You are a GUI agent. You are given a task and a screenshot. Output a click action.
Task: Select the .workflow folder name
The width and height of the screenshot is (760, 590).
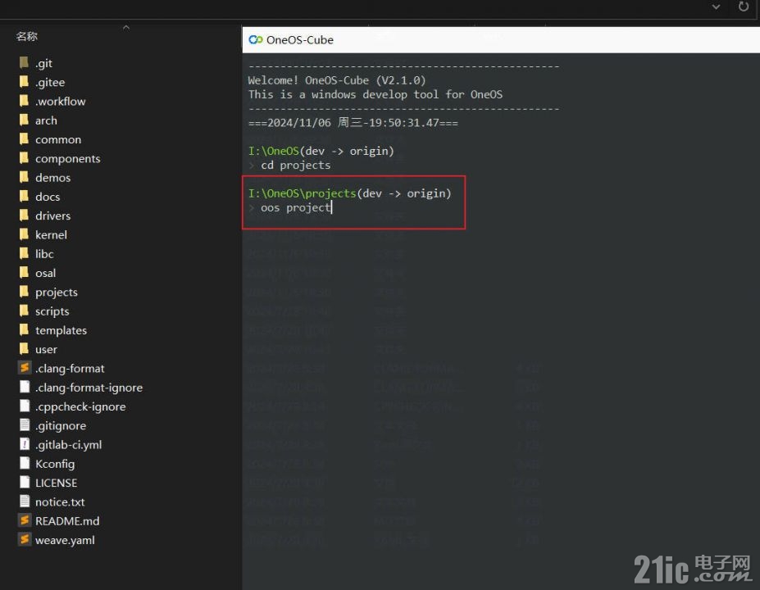[60, 102]
